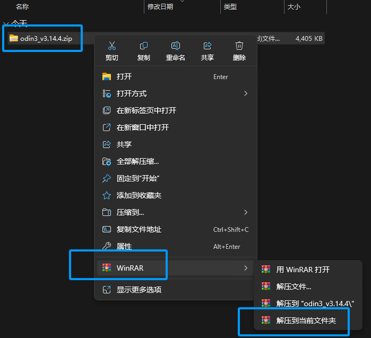Click the WinRAR icon beside 解压到 "odin3_v3.14.4\"
Viewport: 371px width, 338px height.
tap(266, 303)
